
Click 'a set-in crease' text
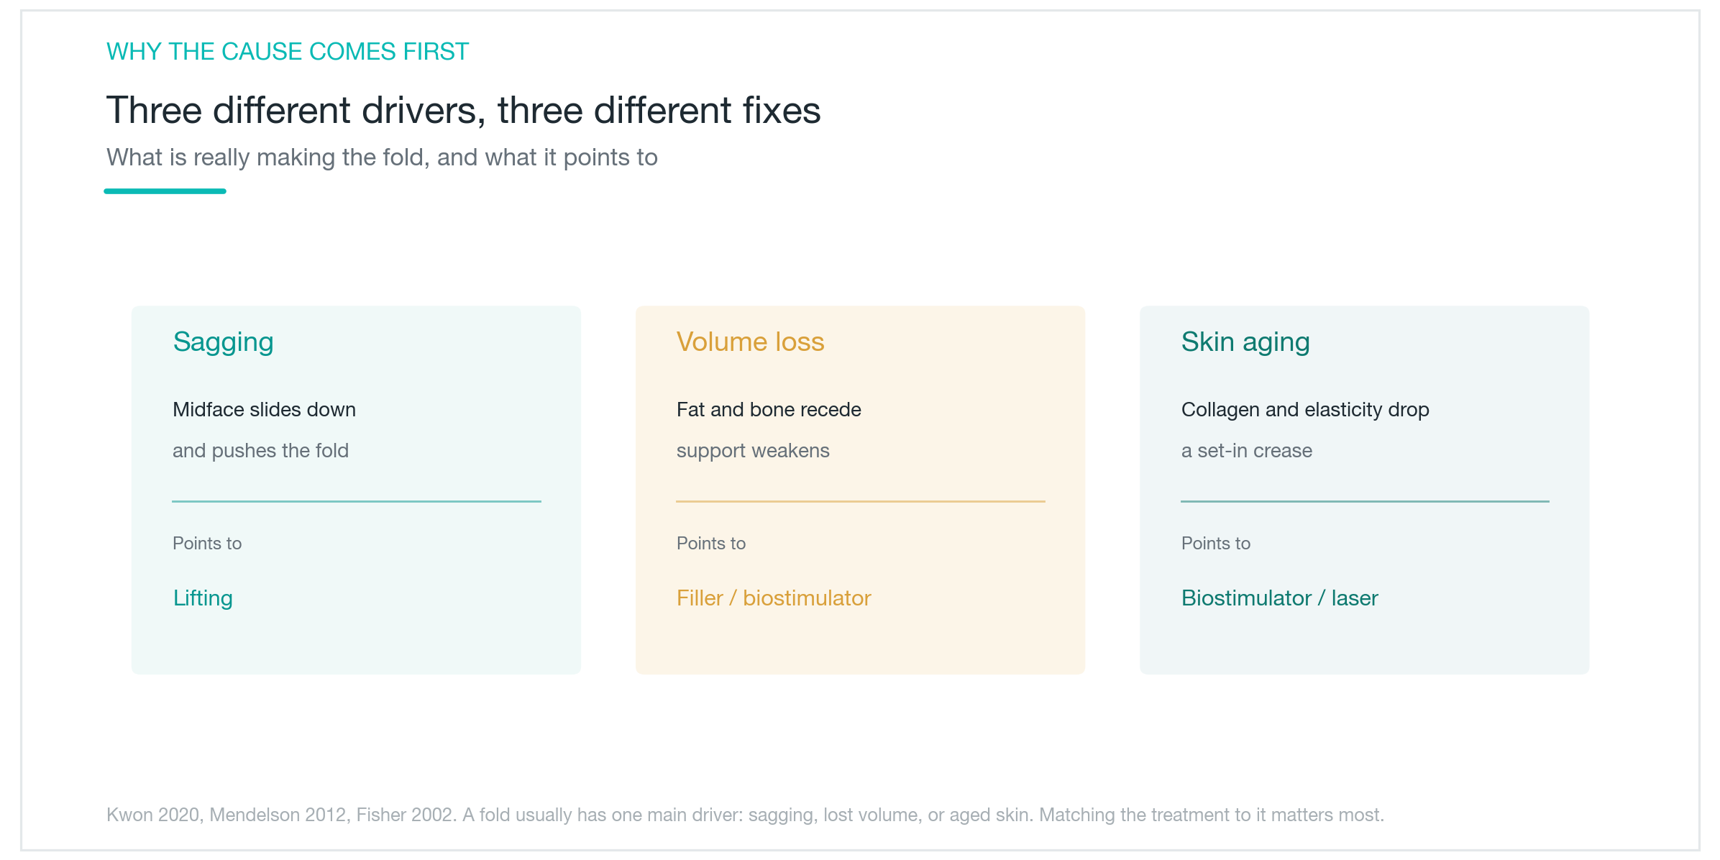1247,451
